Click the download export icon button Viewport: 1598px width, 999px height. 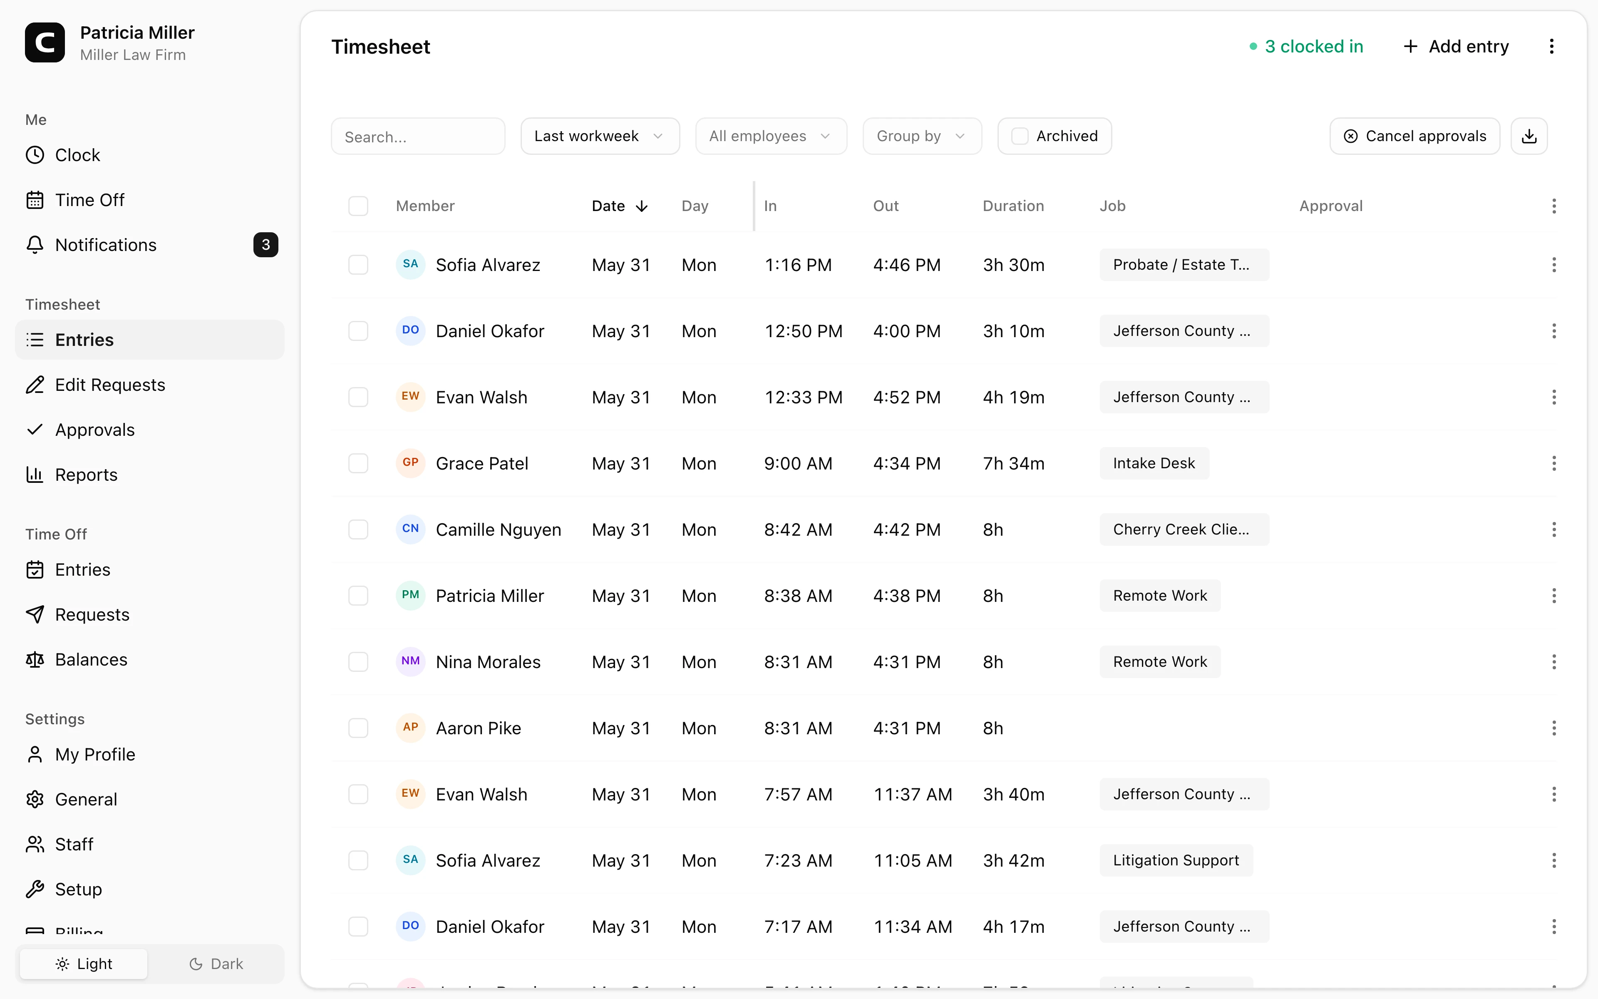pyautogui.click(x=1529, y=136)
